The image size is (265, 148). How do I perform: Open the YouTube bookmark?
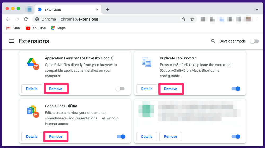pyautogui.click(x=36, y=28)
